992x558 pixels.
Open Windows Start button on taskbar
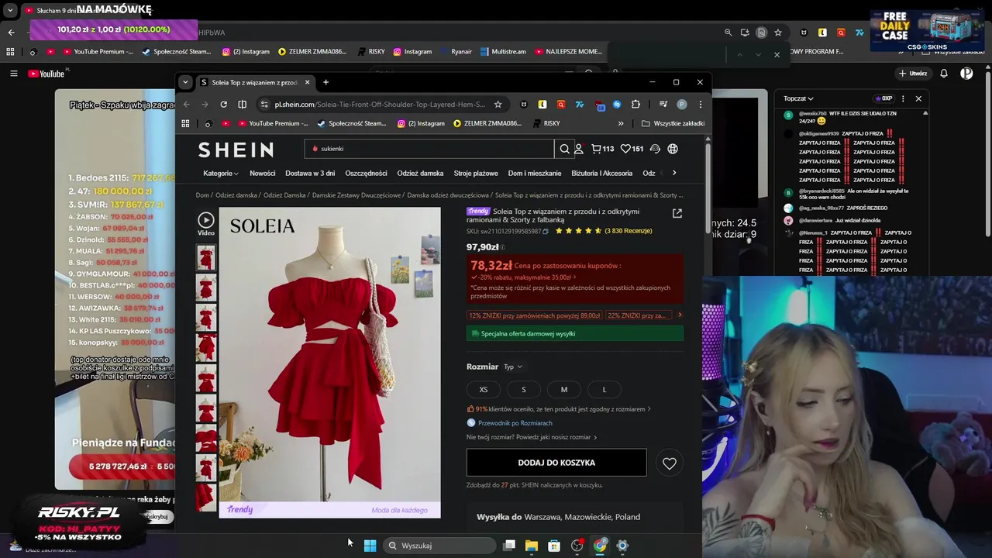pyautogui.click(x=370, y=546)
